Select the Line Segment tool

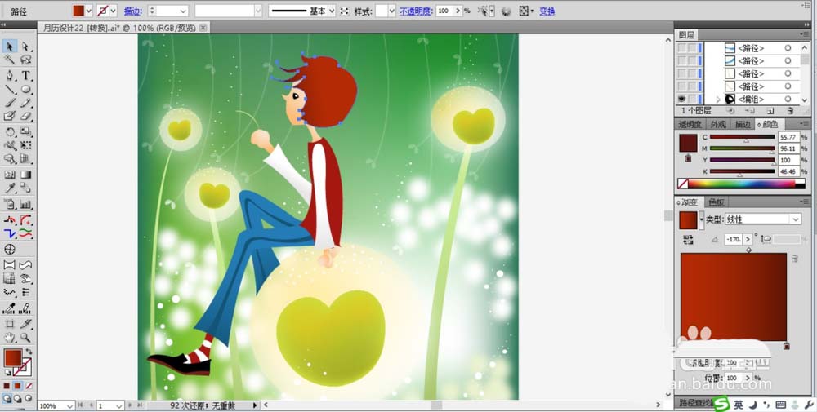pos(9,90)
